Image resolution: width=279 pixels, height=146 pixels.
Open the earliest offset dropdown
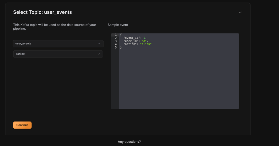coord(58,54)
